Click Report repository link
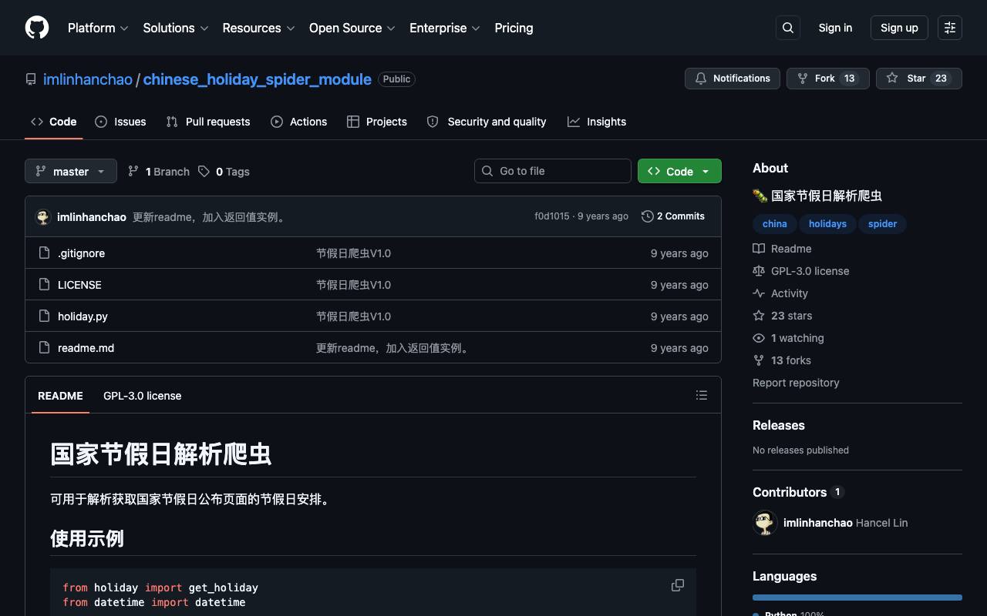987x616 pixels. (x=796, y=383)
